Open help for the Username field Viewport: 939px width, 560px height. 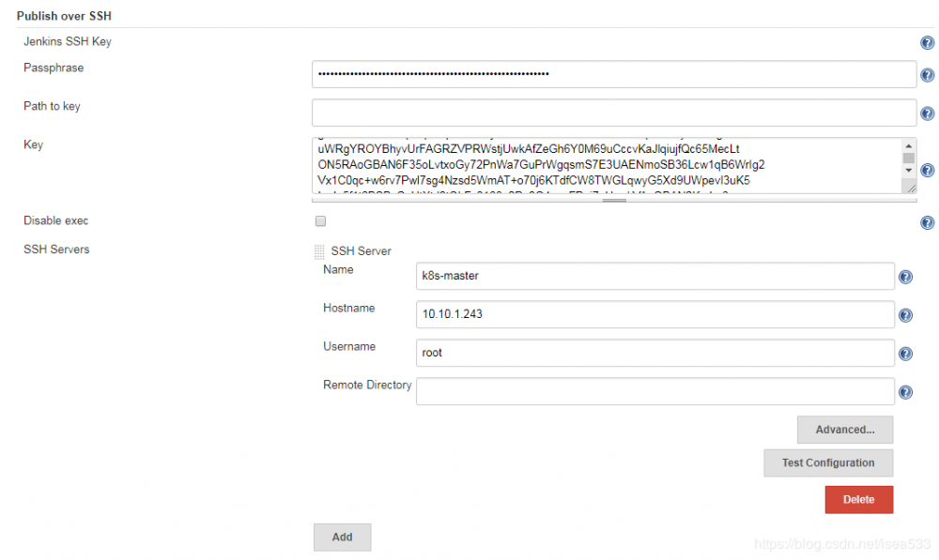(x=905, y=354)
